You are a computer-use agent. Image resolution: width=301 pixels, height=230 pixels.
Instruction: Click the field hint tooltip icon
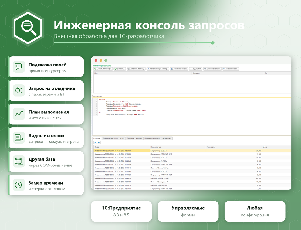tap(19, 67)
